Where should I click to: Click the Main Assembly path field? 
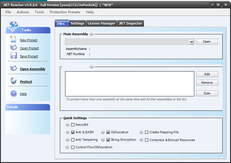tap(127, 42)
